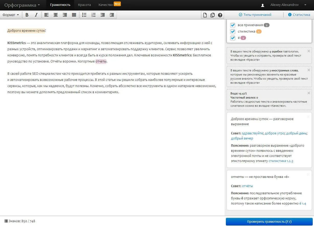Align text right
The image size is (314, 226).
[x=65, y=15]
